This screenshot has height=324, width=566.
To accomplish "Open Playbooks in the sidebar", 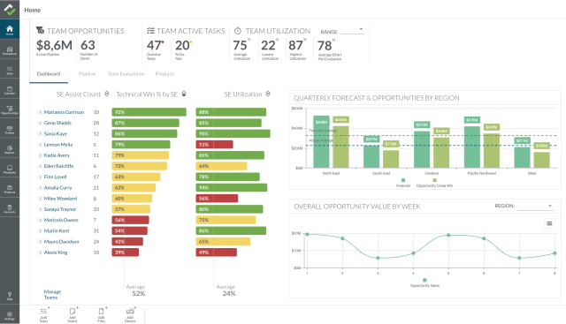I will point(10,170).
